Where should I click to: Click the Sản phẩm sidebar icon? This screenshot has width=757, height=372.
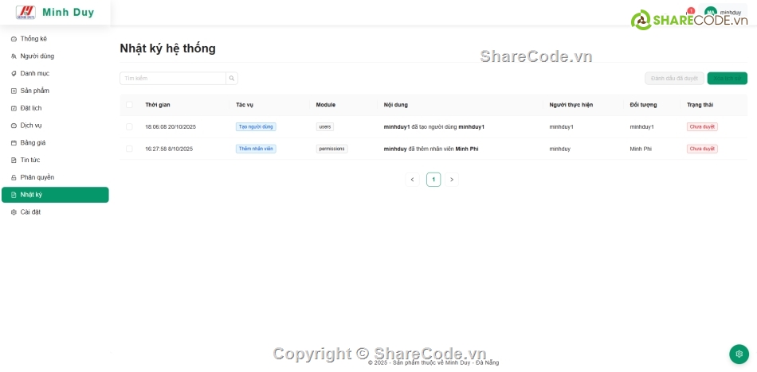pyautogui.click(x=14, y=91)
